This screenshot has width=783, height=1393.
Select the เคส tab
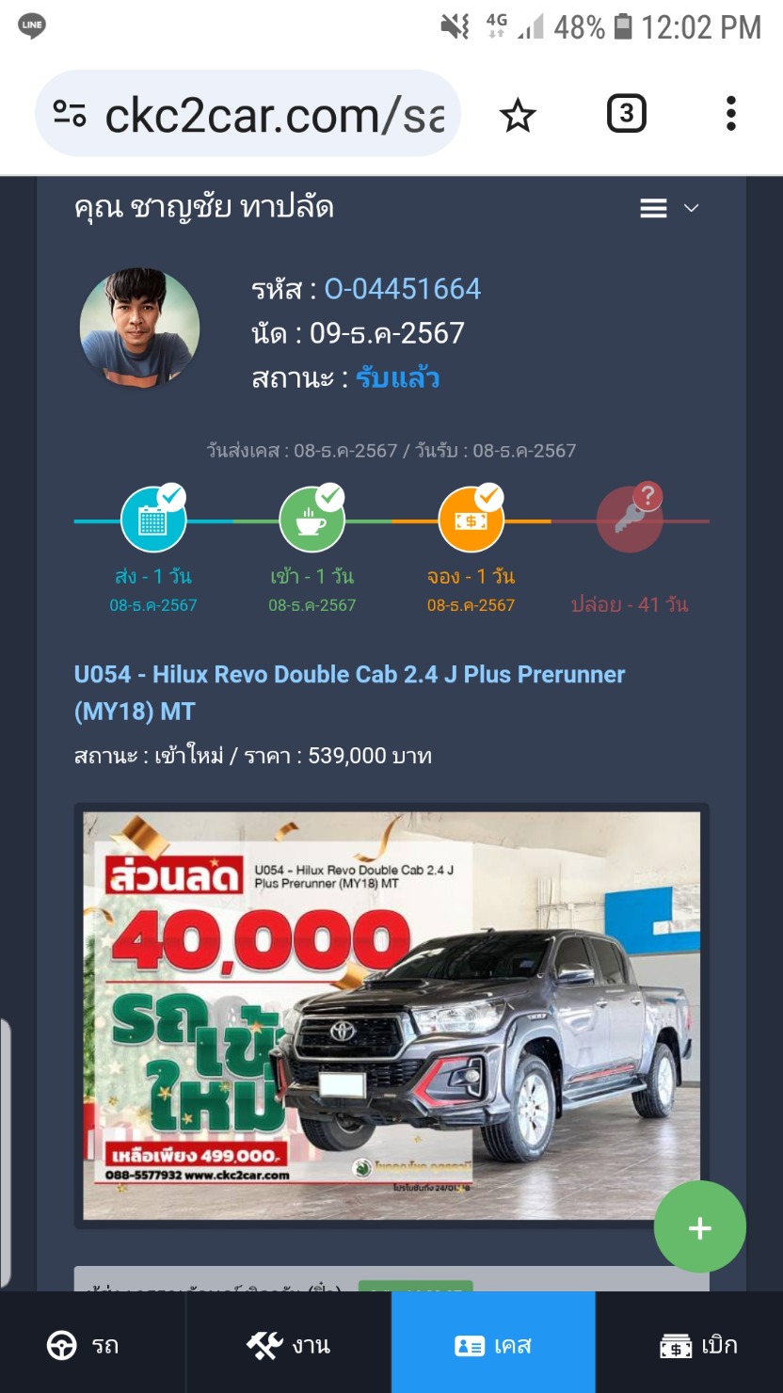[x=493, y=1343]
